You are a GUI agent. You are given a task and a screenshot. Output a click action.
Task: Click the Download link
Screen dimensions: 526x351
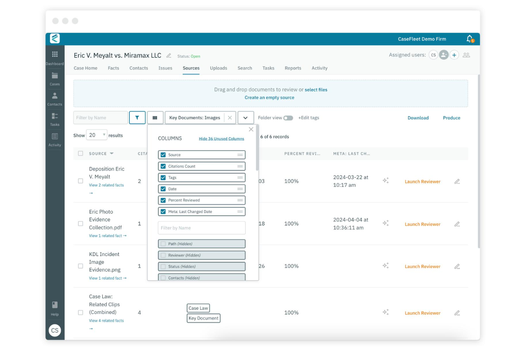click(418, 118)
